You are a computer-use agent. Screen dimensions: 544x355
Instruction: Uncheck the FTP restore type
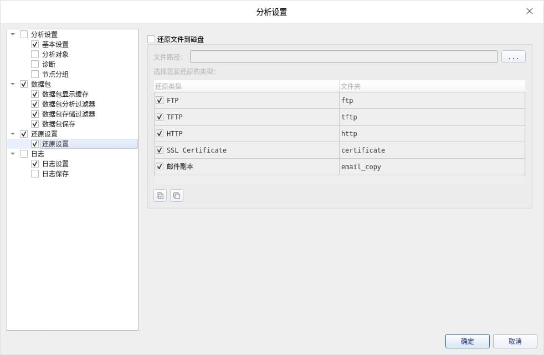coord(160,101)
